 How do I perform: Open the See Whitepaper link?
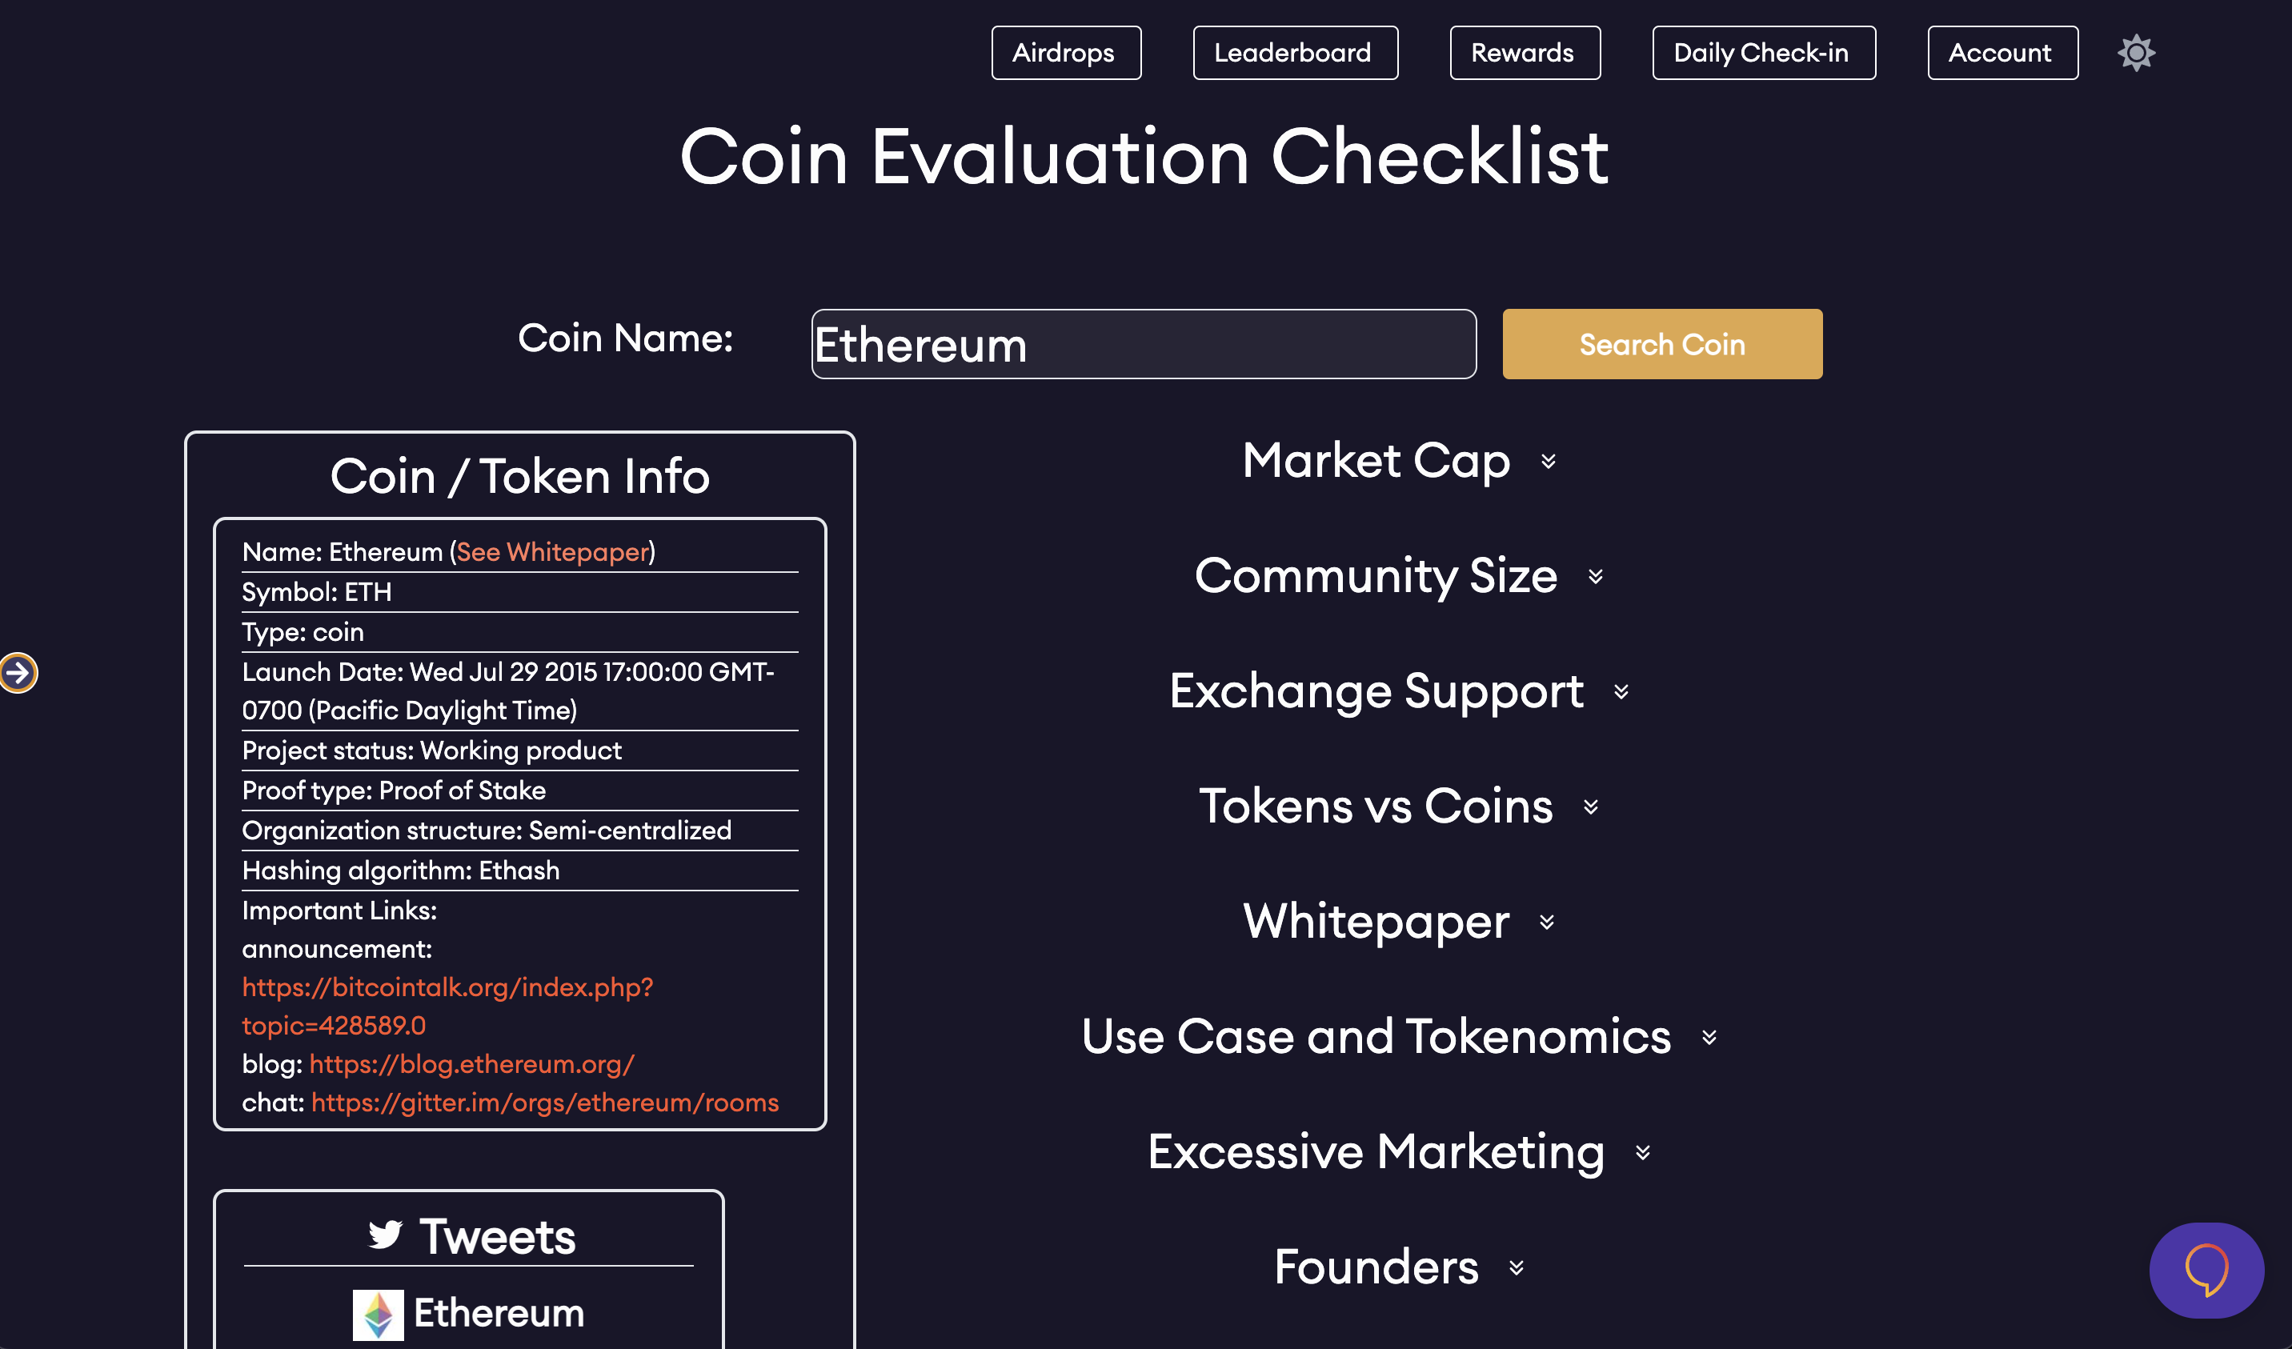pos(552,552)
